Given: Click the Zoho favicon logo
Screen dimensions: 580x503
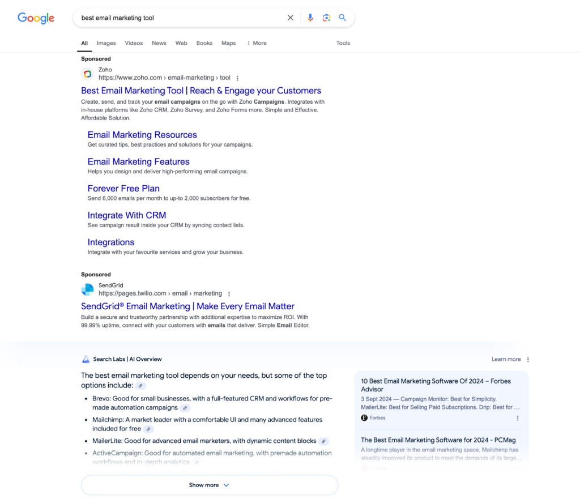Looking at the screenshot, I should (x=87, y=74).
